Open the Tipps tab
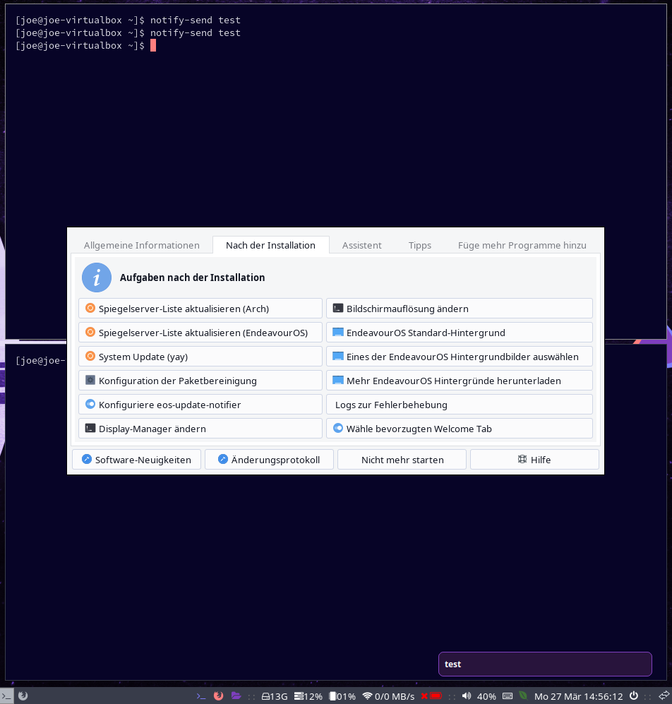 419,245
